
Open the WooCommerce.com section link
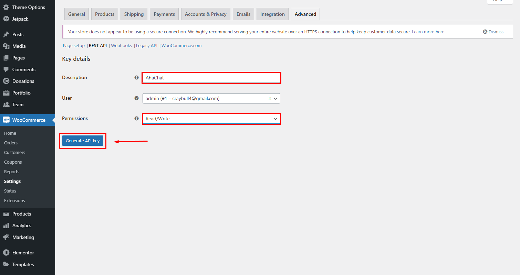coord(181,45)
